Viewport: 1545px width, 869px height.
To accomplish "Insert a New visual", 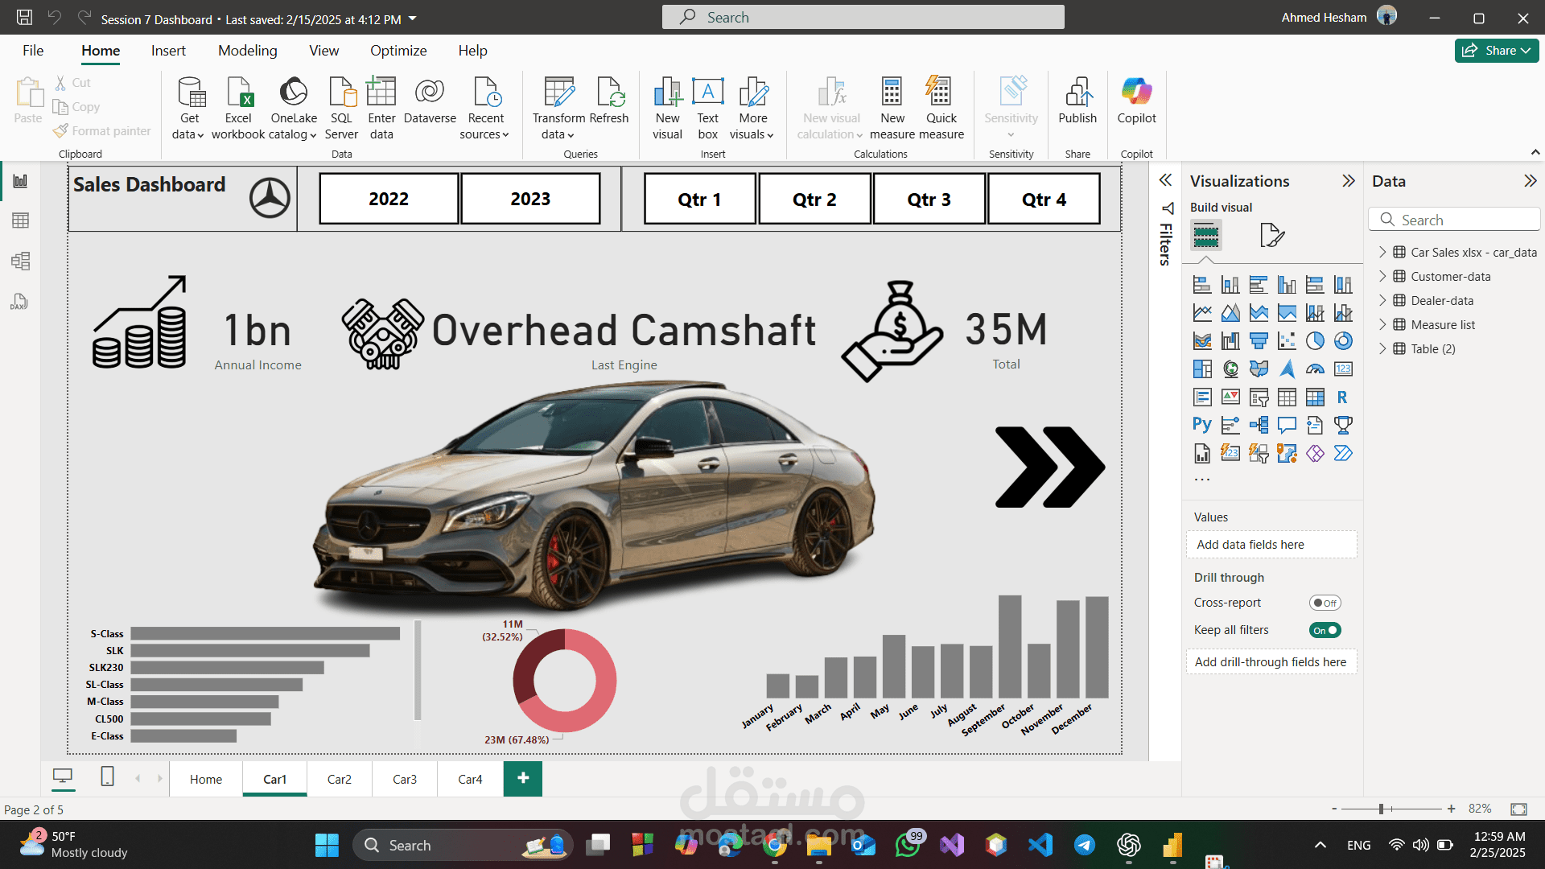I will coord(667,109).
